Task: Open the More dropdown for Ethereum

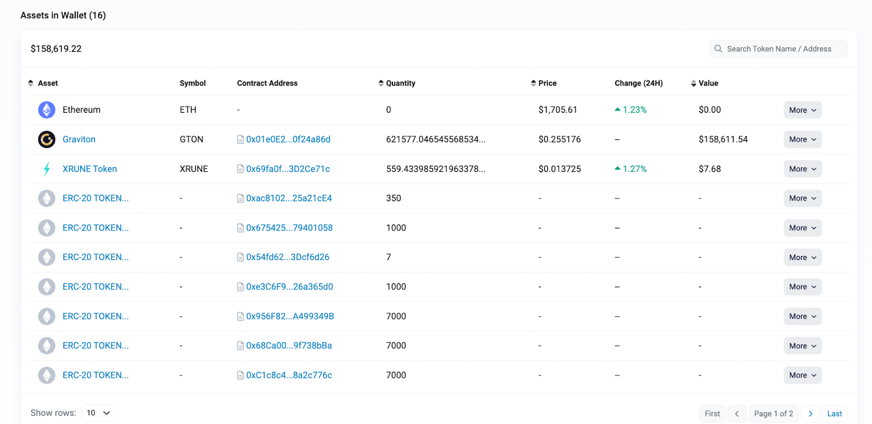Action: [x=803, y=110]
